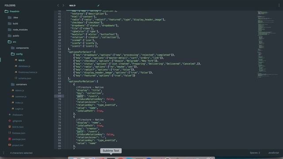Click the JS icon beside common.js
This screenshot has height=159, width=283.
(13, 96)
